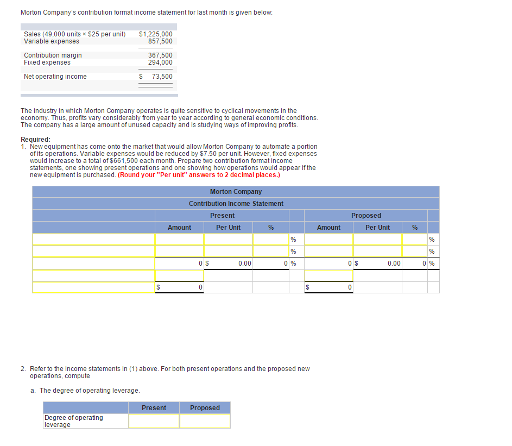This screenshot has width=512, height=446.
Task: Click second row Present Per Unit field
Action: tap(228, 252)
